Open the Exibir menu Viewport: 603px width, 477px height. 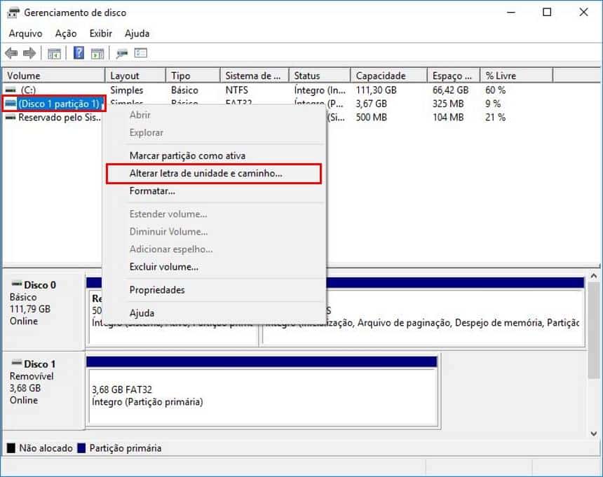pyautogui.click(x=100, y=34)
